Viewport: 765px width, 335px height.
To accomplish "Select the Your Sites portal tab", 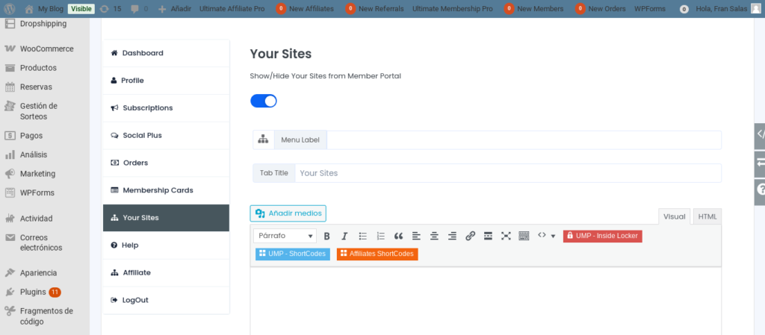I will (167, 218).
